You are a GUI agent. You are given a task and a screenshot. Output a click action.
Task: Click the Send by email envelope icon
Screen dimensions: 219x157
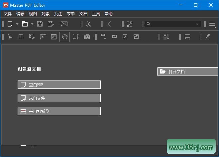64,24
